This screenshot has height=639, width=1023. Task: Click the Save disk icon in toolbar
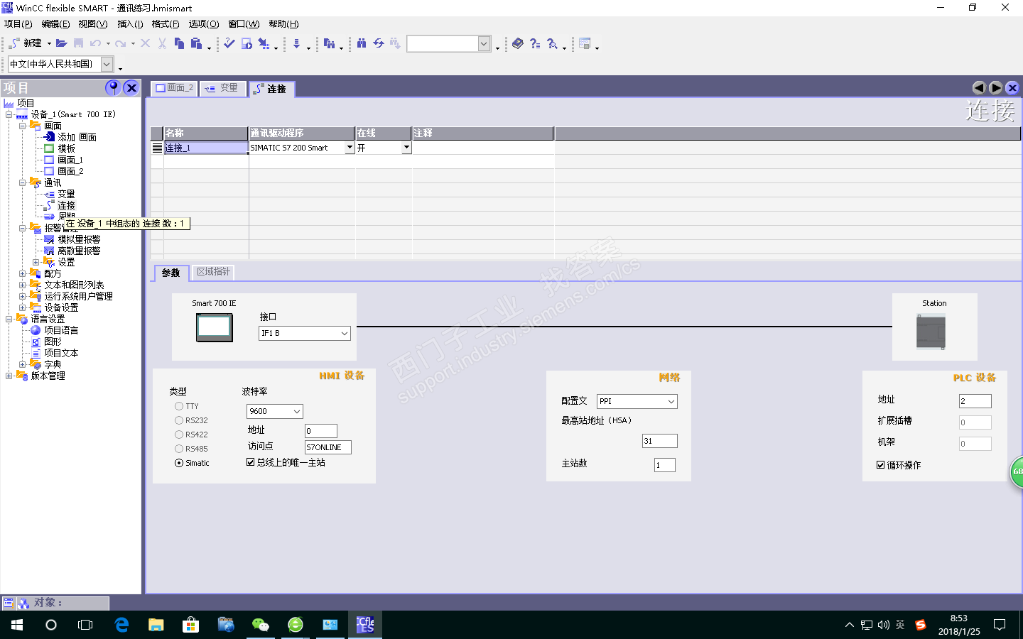[x=79, y=43]
